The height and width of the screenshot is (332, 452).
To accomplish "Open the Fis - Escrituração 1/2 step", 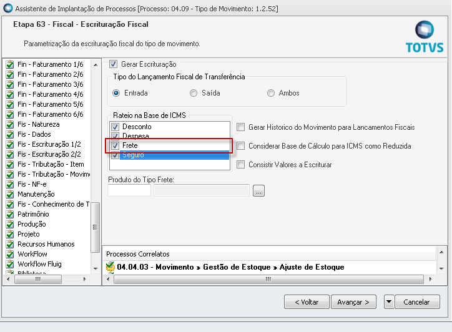I will coord(49,144).
